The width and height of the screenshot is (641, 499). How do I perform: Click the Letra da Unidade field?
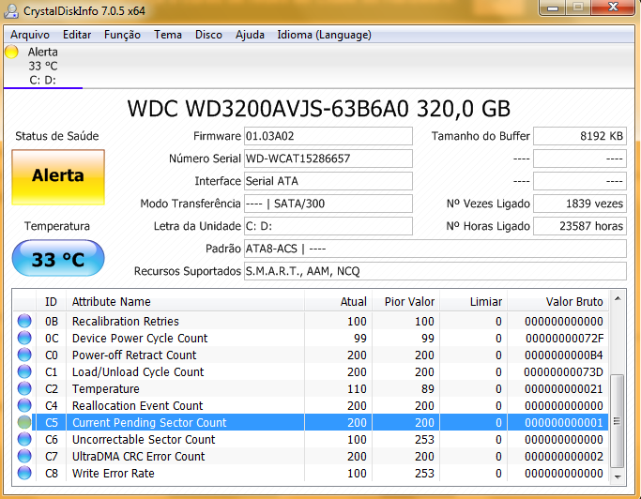coord(328,226)
